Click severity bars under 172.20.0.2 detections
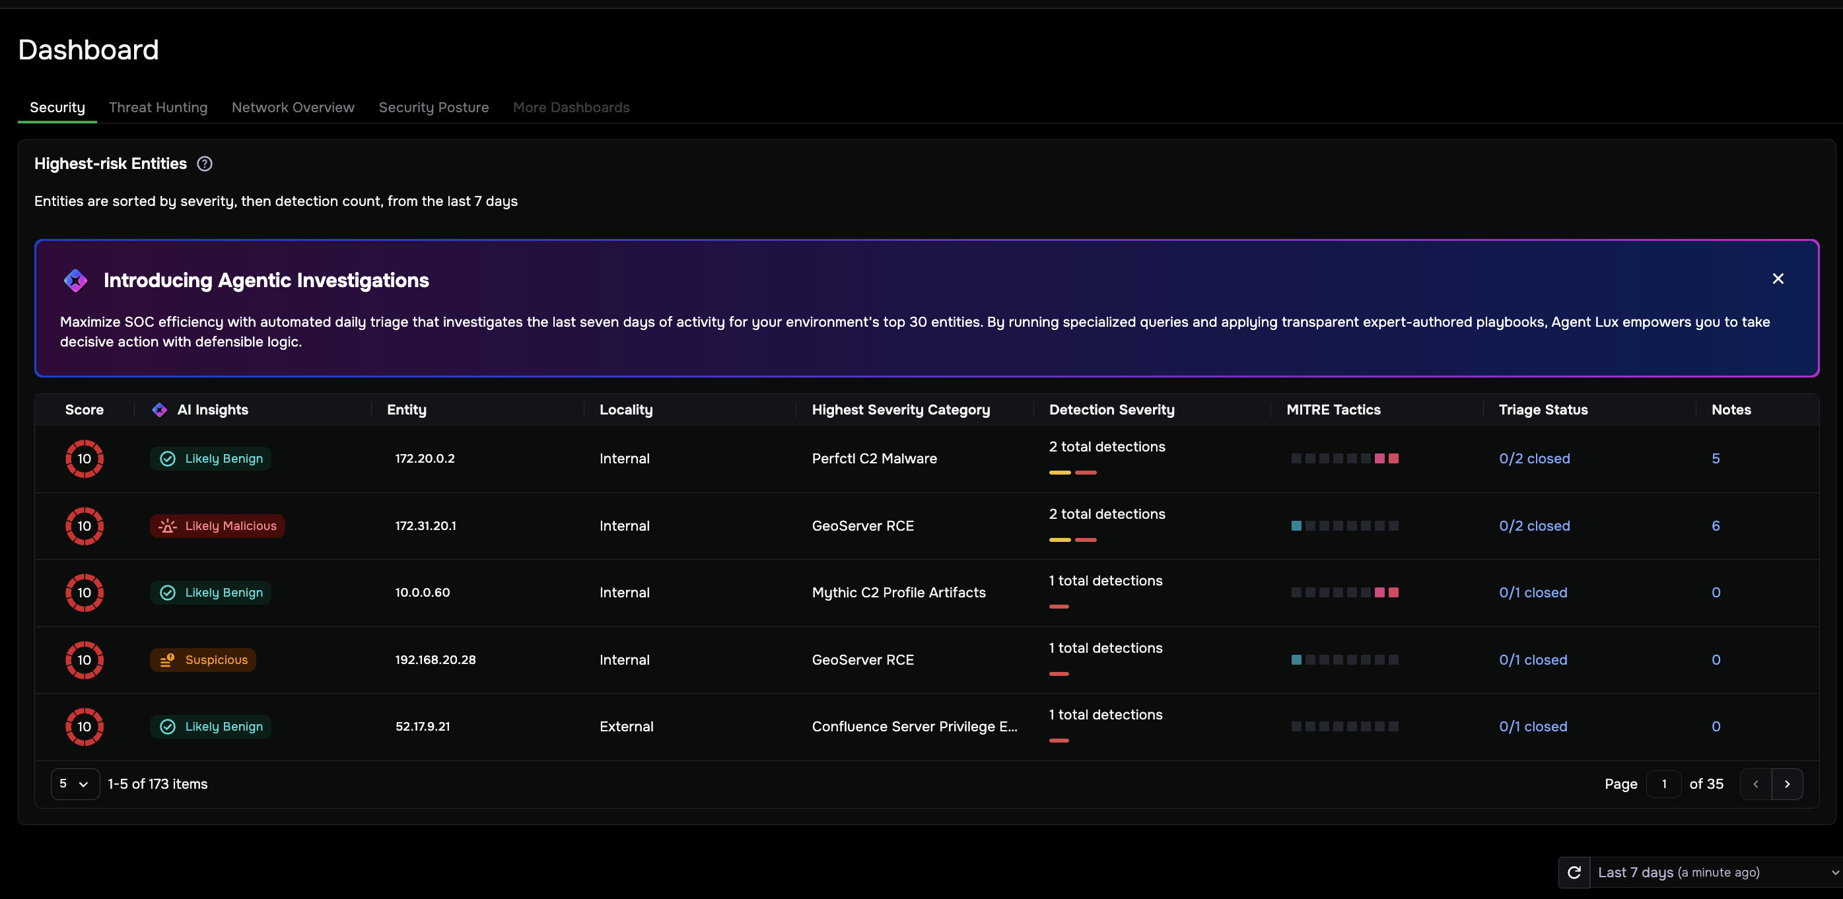The image size is (1843, 899). [x=1072, y=473]
